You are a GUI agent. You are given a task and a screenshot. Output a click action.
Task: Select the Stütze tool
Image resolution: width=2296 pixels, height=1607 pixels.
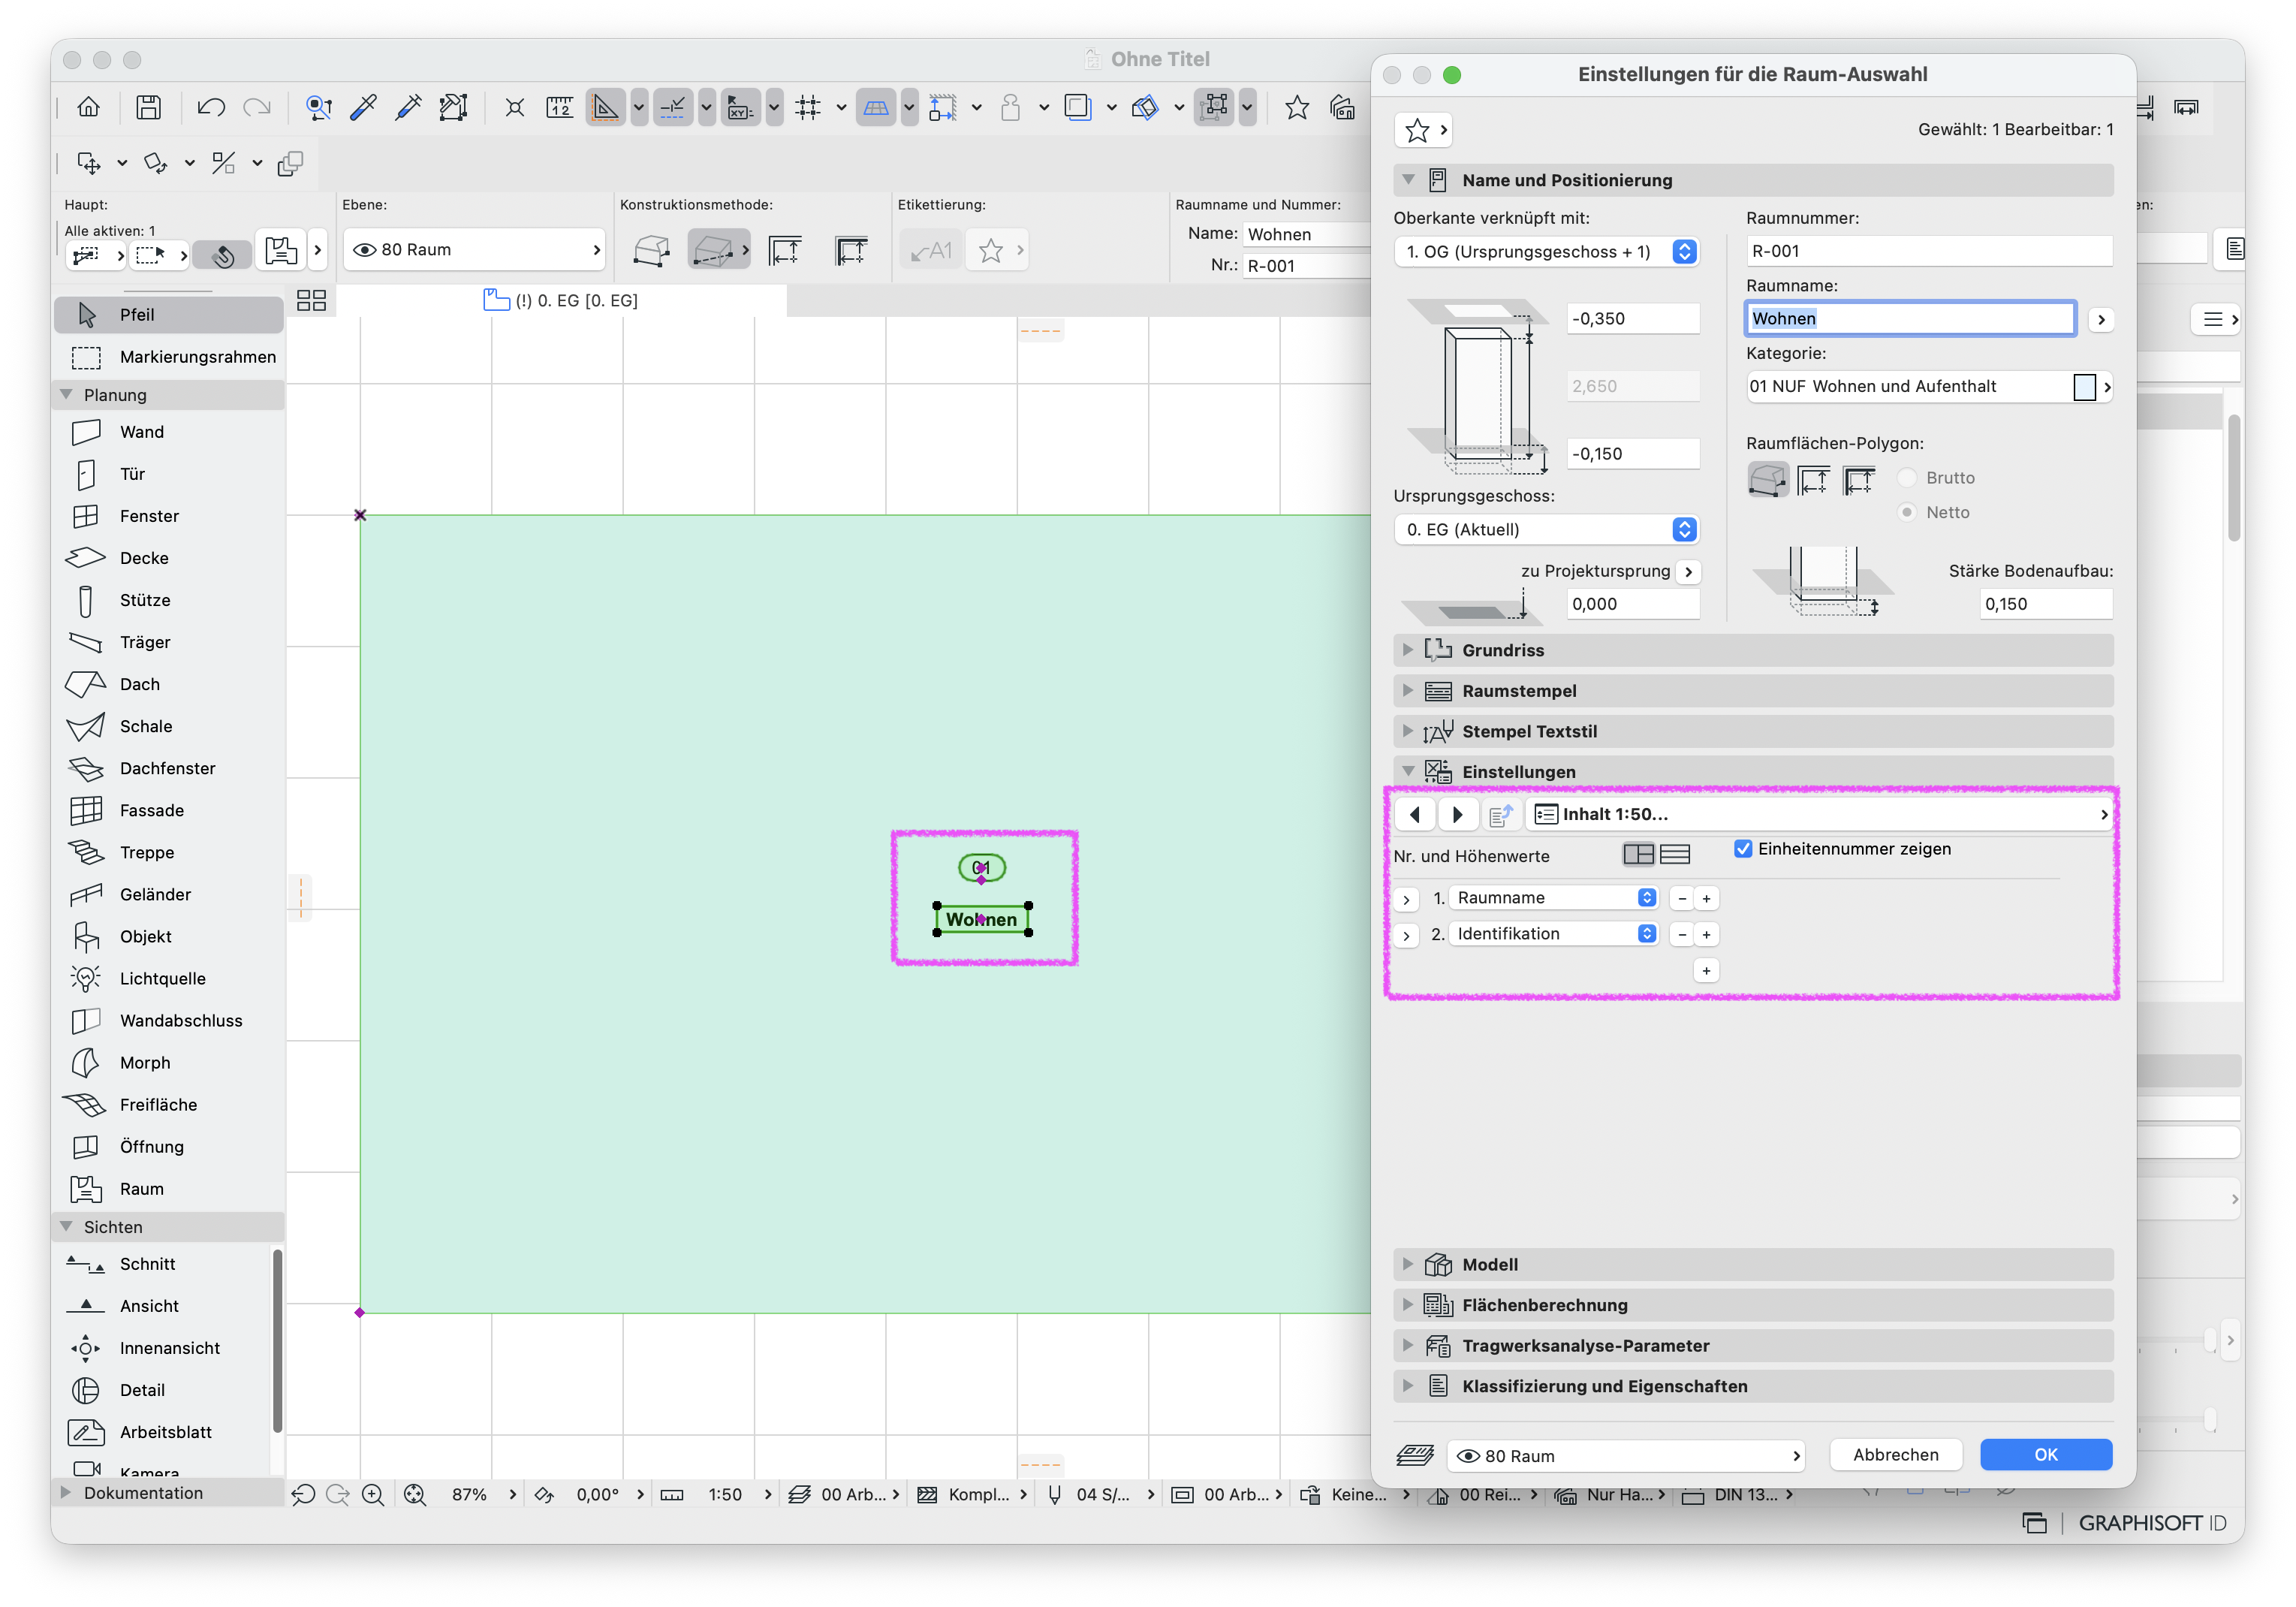(168, 600)
